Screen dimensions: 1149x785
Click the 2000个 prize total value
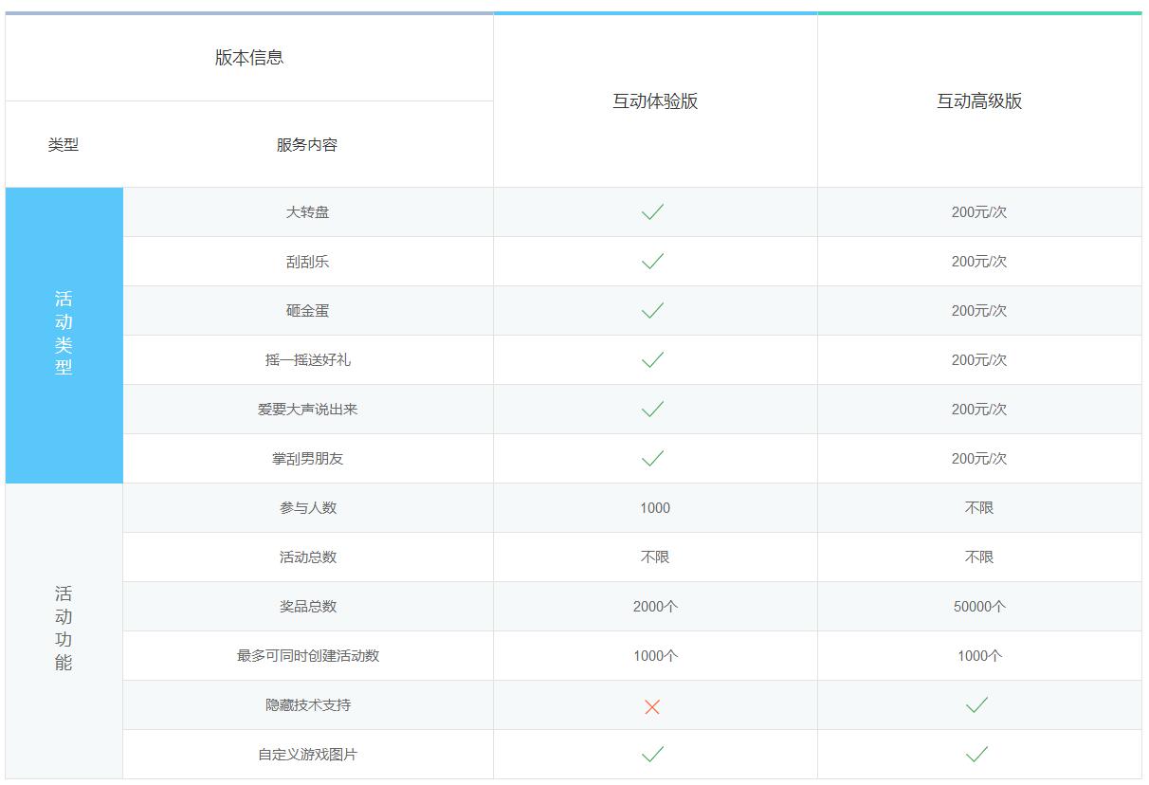click(x=655, y=607)
